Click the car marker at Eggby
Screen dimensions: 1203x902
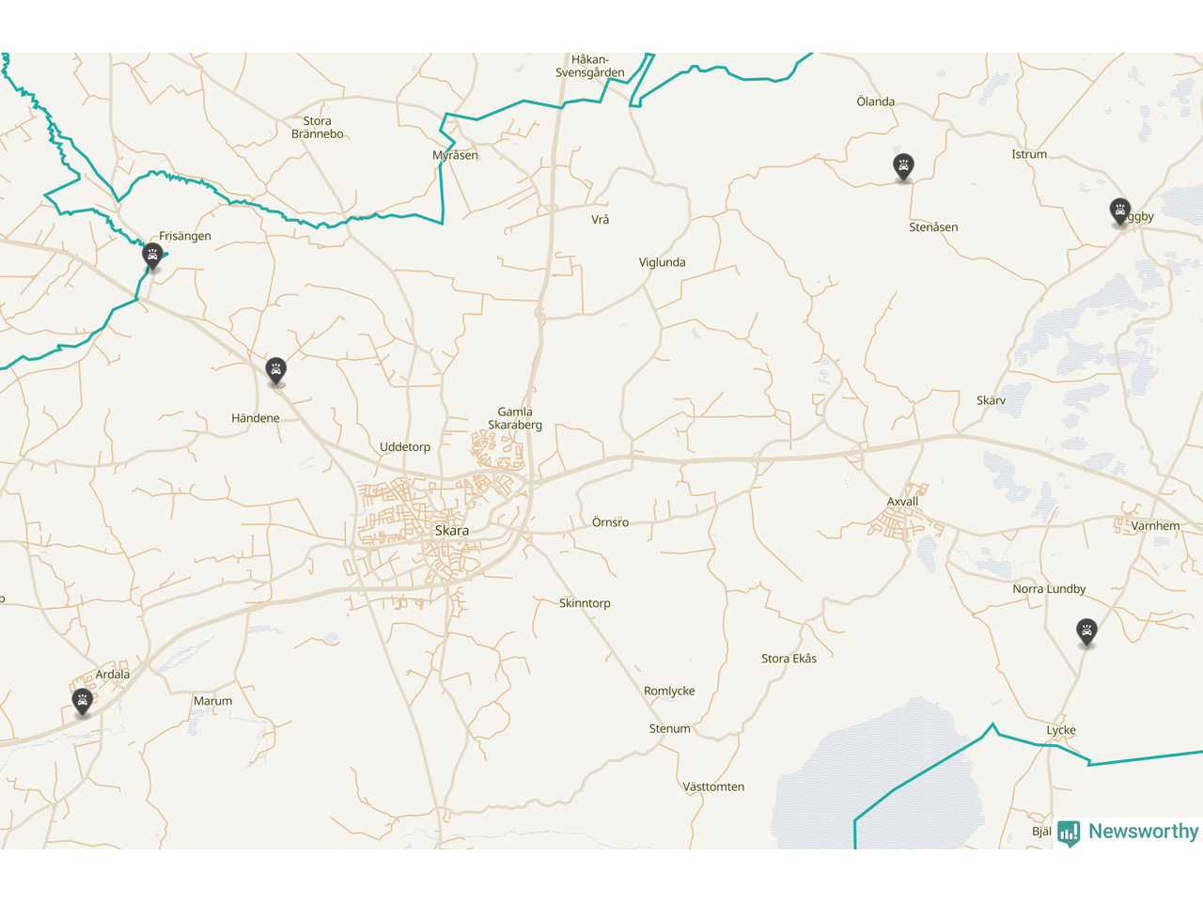[x=1119, y=211]
